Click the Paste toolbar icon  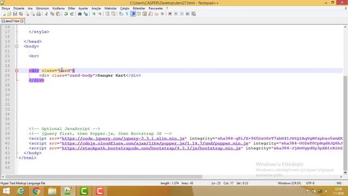(58, 14)
